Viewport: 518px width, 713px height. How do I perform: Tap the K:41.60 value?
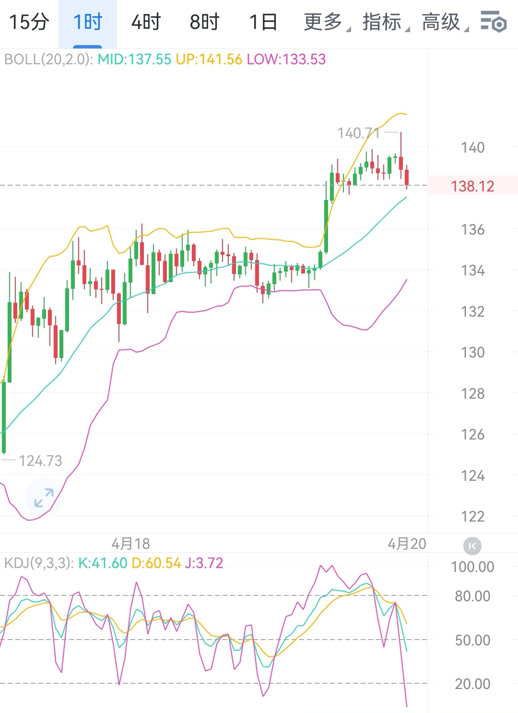(103, 563)
